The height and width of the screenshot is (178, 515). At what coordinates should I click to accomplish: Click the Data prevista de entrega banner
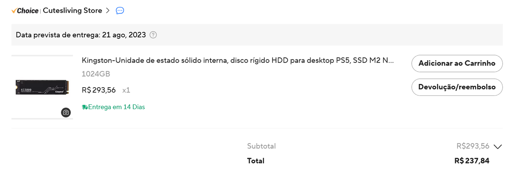pyautogui.click(x=257, y=35)
